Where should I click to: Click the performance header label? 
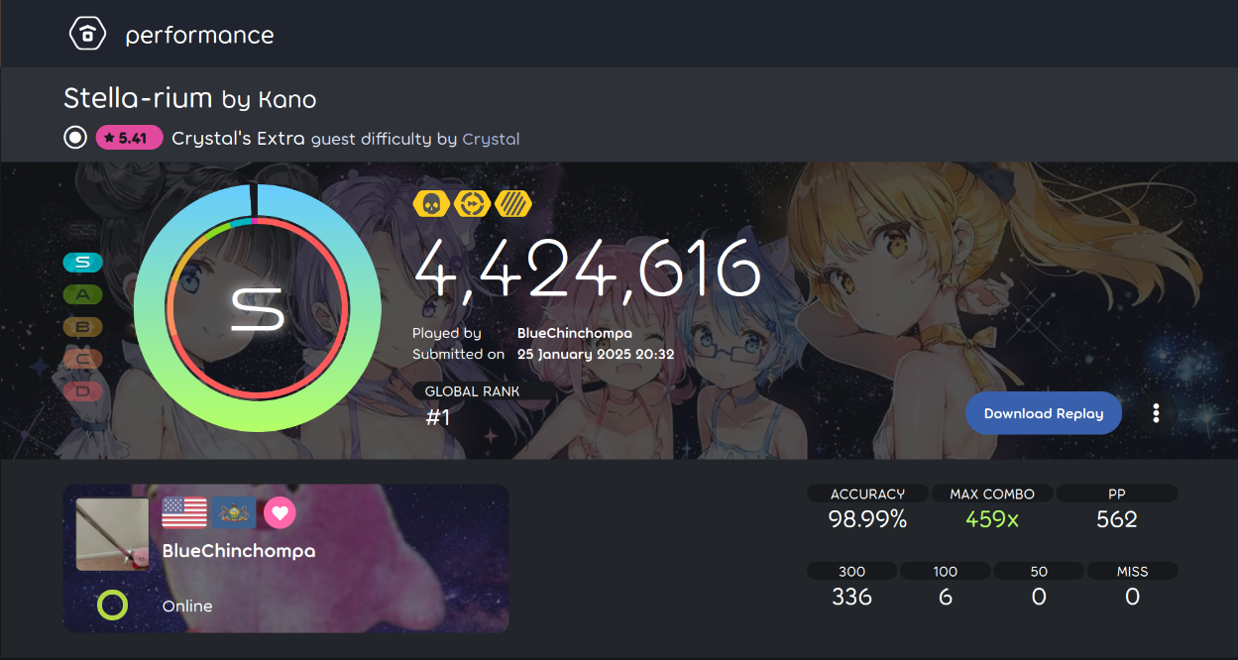[x=199, y=35]
